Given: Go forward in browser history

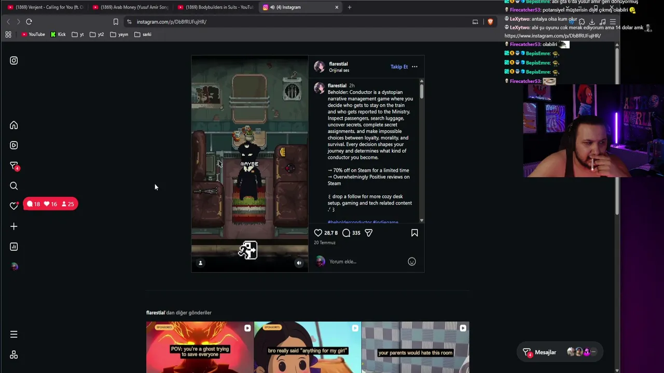Looking at the screenshot, I should (18, 22).
